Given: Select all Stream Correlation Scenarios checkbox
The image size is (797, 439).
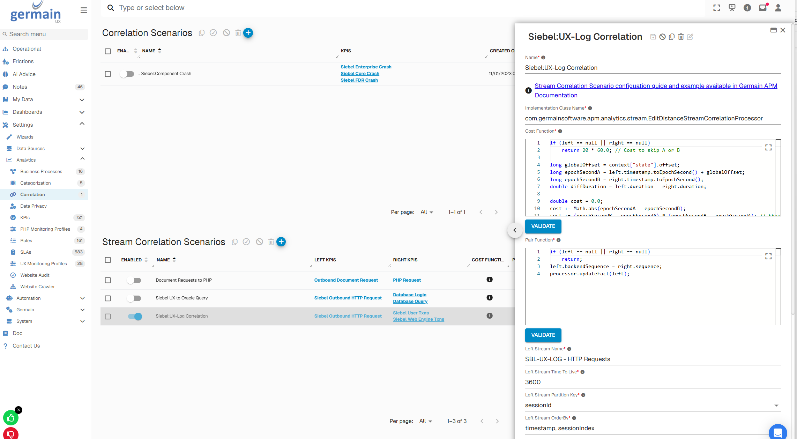Looking at the screenshot, I should 108,260.
